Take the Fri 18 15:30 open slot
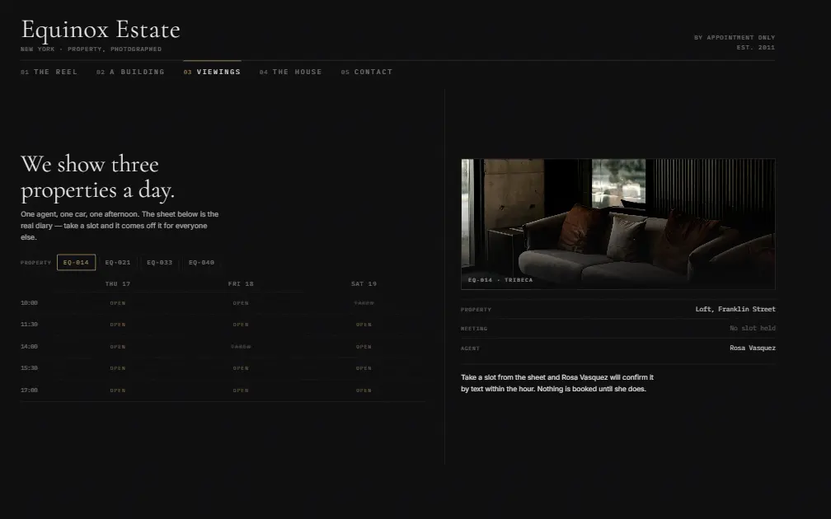The image size is (831, 519). [241, 368]
